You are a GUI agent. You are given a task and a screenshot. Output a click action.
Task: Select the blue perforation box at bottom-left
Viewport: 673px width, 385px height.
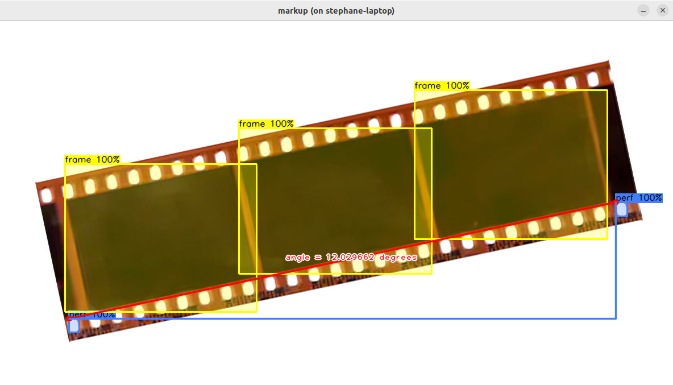click(74, 326)
